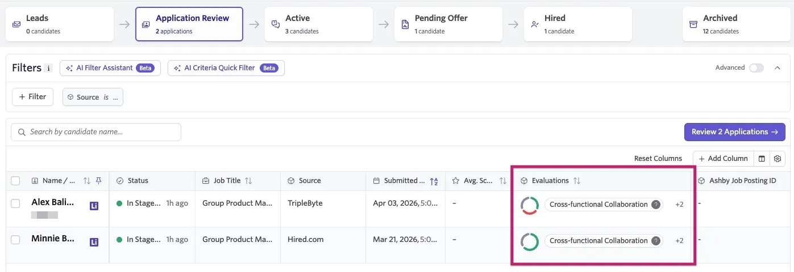Open the Alex Bali candidate name

coord(53,202)
